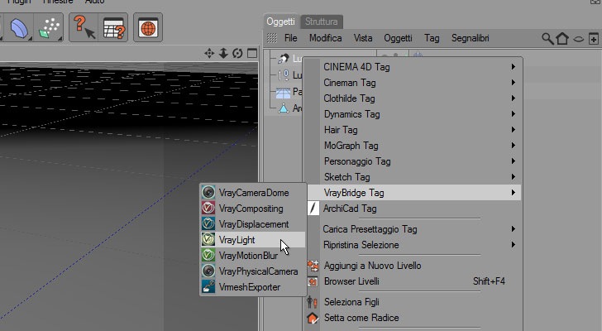Image resolution: width=602 pixels, height=331 pixels.
Task: Choose Aggiungi a Nuovo Livello menu entry
Action: click(413, 266)
